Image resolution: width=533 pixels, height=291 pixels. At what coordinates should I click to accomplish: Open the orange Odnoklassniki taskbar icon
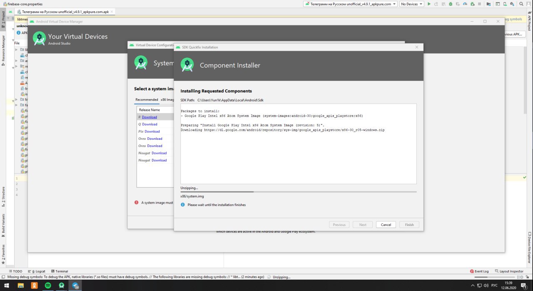[35, 286]
